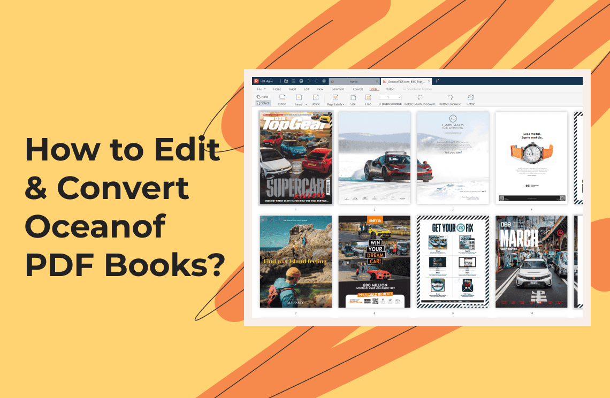
Task: Select the TopGear cover page 1 thumbnail
Action: point(296,158)
